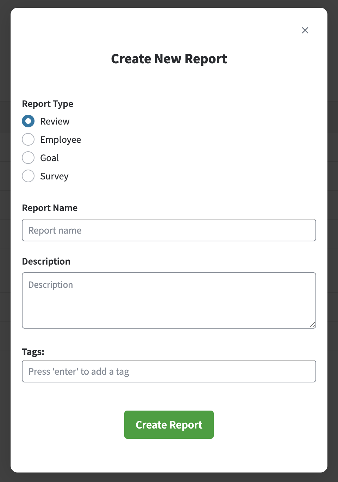Click the Report Type section heading
The width and height of the screenshot is (338, 482).
point(48,104)
